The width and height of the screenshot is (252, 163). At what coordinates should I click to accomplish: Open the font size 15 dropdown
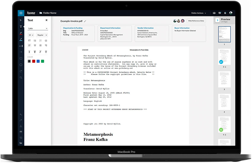tap(31, 35)
